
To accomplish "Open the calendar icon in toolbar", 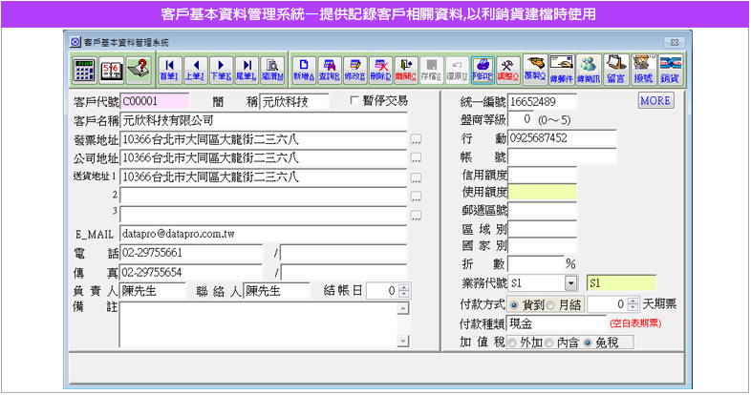I will click(112, 69).
